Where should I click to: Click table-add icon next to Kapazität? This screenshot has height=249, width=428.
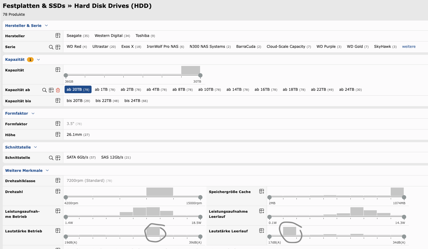click(58, 70)
